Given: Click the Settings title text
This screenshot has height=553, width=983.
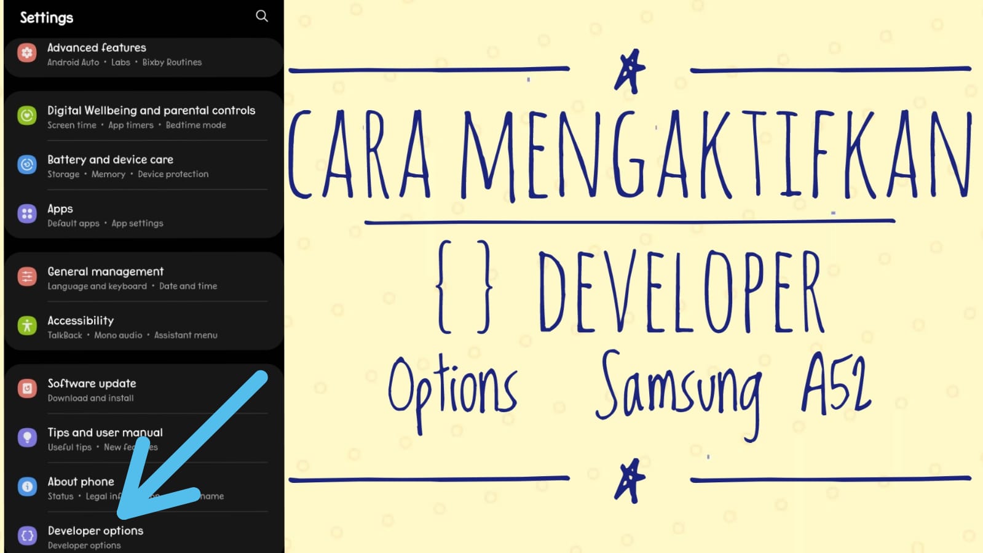Looking at the screenshot, I should coord(47,17).
